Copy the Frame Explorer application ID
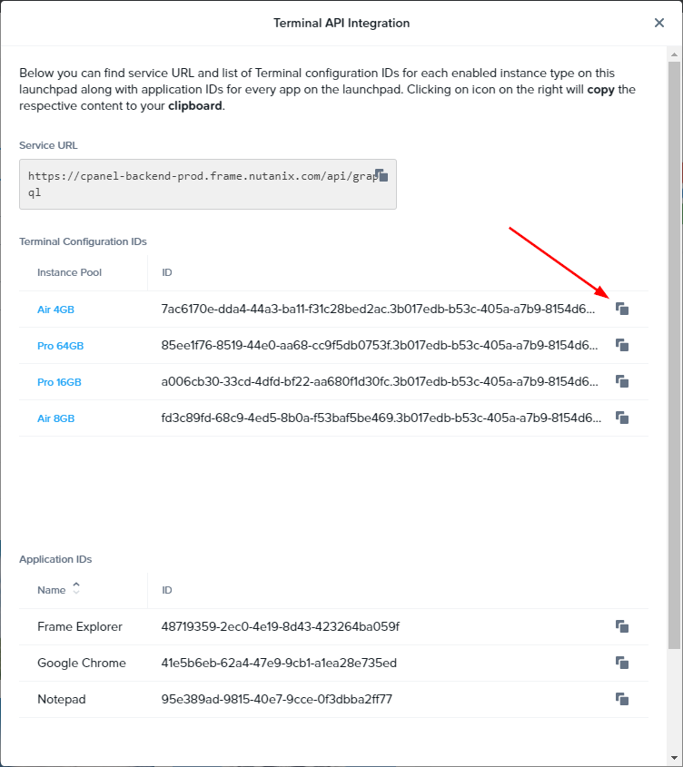Image resolution: width=683 pixels, height=767 pixels. [622, 627]
